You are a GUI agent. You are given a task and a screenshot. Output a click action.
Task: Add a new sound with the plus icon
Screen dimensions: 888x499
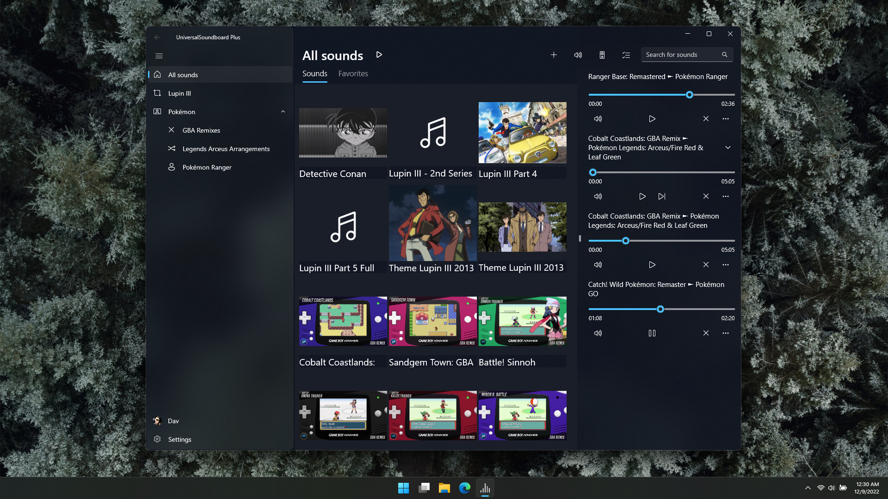(x=554, y=55)
